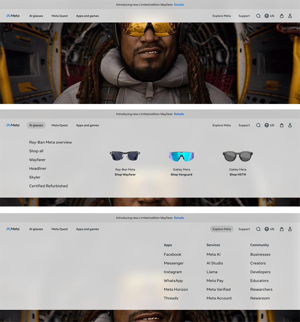Click the account profile icon in the topmost header
Image resolution: width=300 pixels, height=322 pixels.
(290, 16)
